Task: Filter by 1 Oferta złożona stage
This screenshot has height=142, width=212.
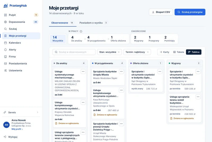Action: [118, 39]
